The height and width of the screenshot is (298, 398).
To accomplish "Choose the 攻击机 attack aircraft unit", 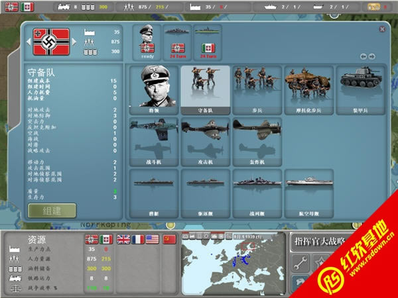I will click(x=205, y=142).
